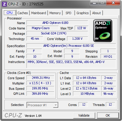The image size is (122, 121).
Task: Click the Model value 9
Action: (72, 51)
